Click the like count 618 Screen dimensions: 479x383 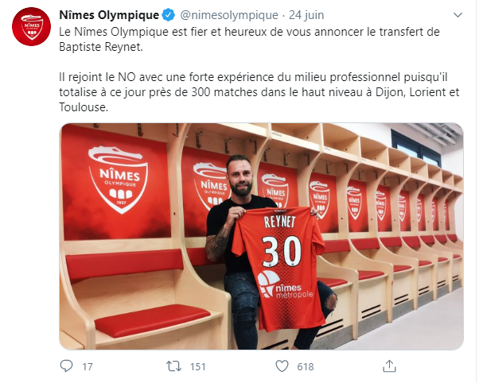(305, 367)
